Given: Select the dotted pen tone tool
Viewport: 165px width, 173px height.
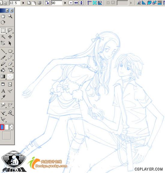Looking at the screenshot, I should tap(10, 105).
